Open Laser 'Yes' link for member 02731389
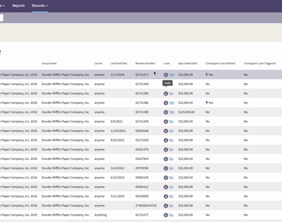This screenshot has height=222, width=282. 172,112
